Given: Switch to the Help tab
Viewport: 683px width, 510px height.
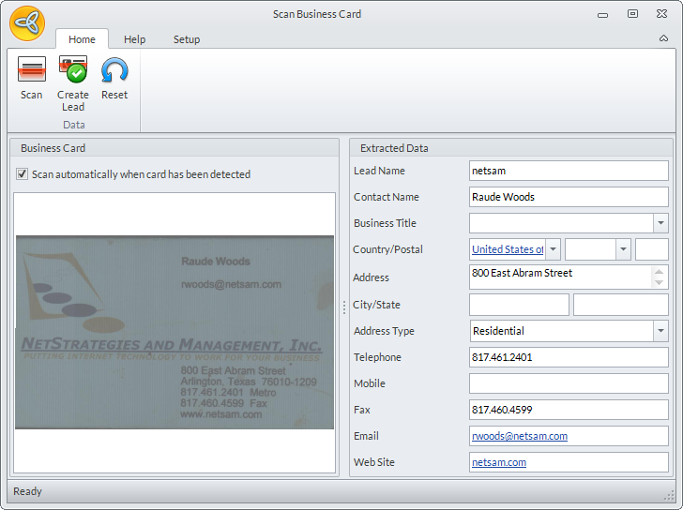Looking at the screenshot, I should 134,39.
